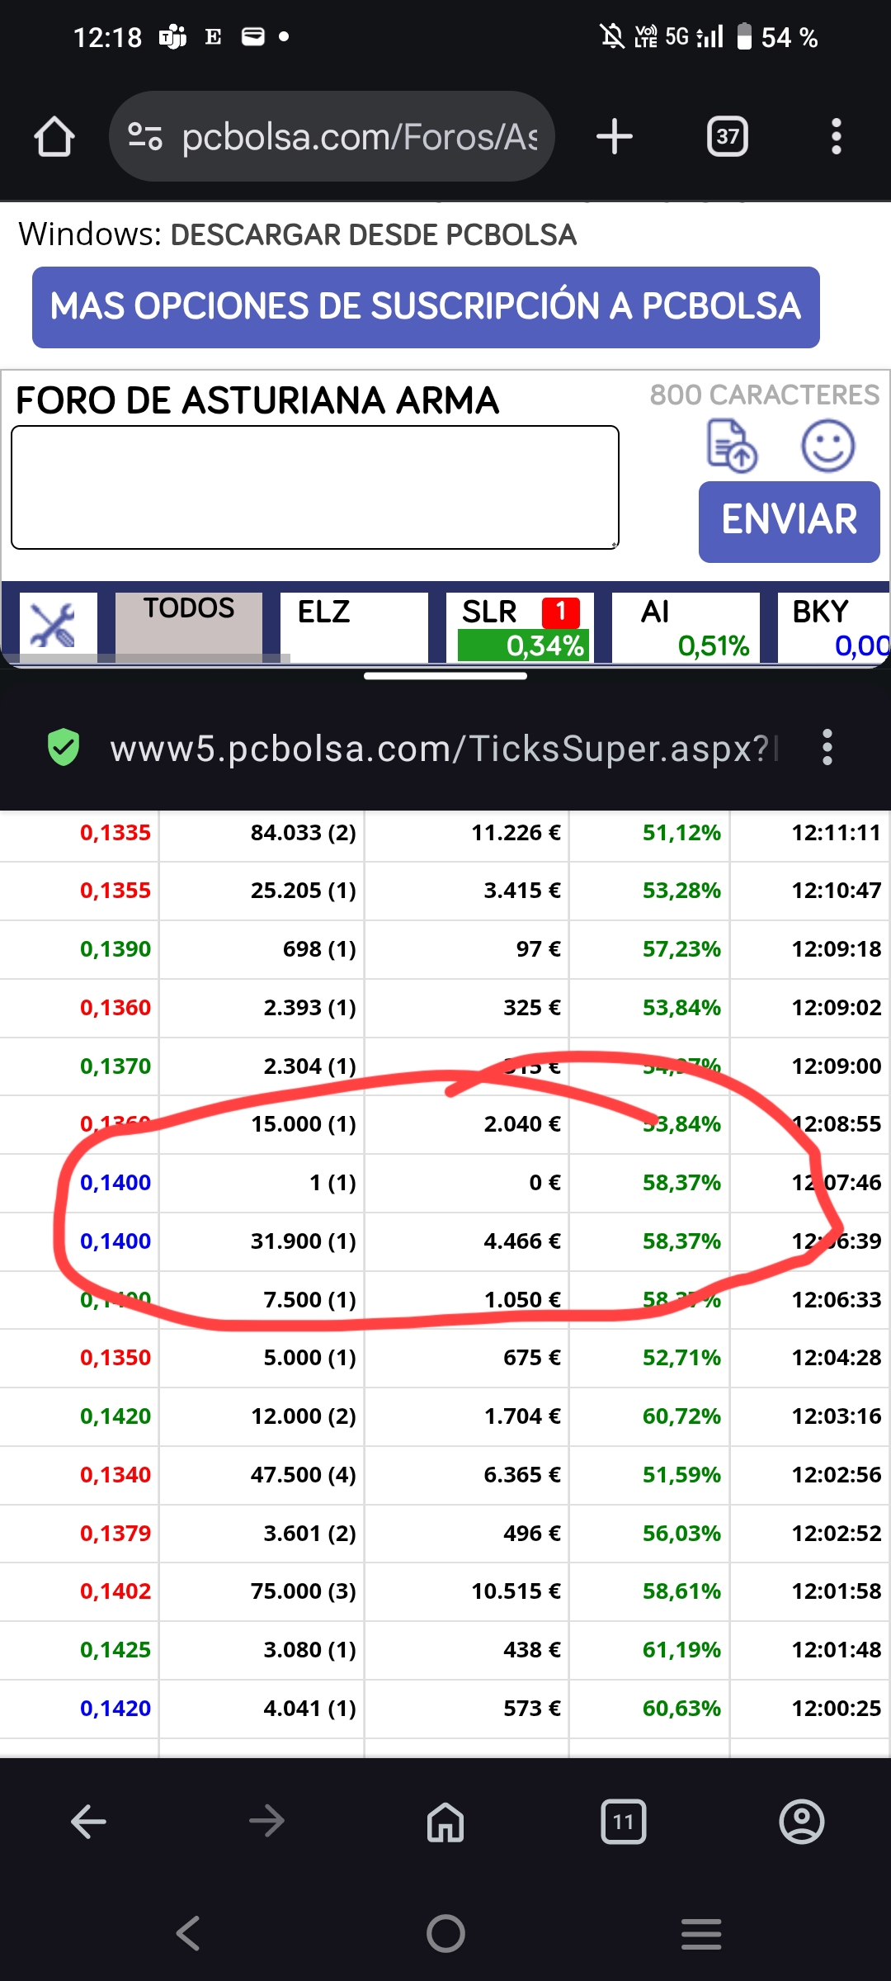Click price 0,1350

pos(115,1358)
